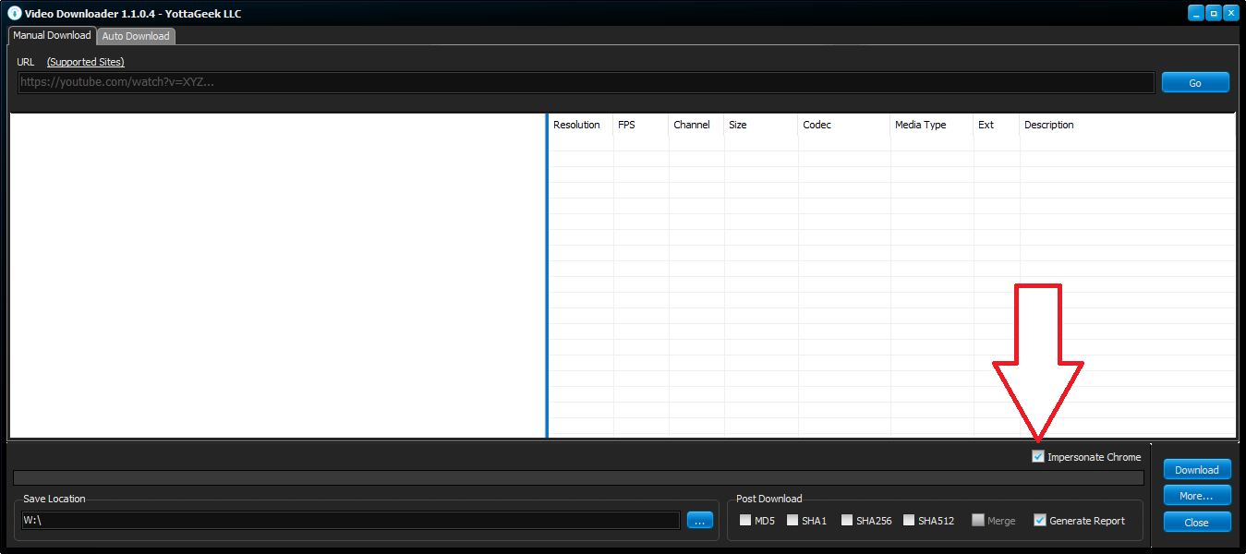Screen dimensions: 1246x554
Task: Click the Save Location path field
Action: 350,520
